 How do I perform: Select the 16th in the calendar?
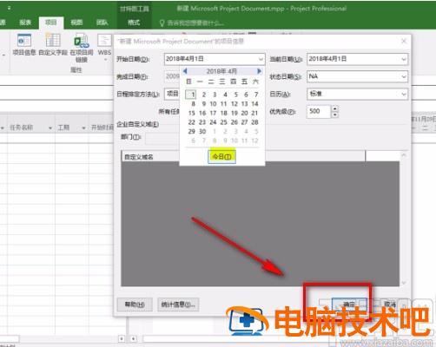tap(202, 113)
